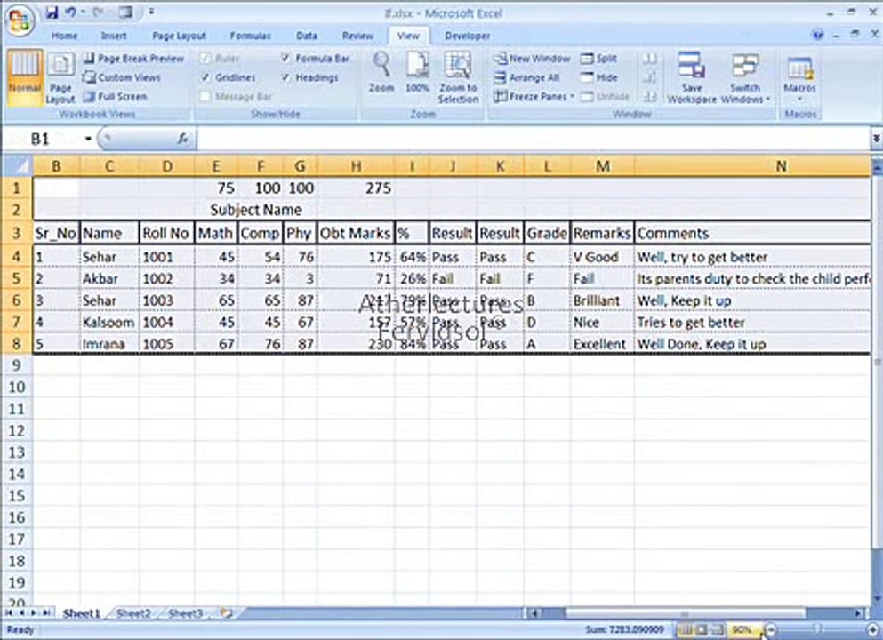Select the Excellent remarks cell
Viewport: 883px width, 640px height.
pos(602,344)
